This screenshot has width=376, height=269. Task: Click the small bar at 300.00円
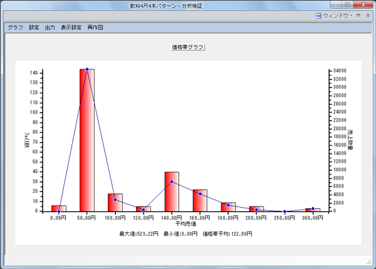[313, 210]
